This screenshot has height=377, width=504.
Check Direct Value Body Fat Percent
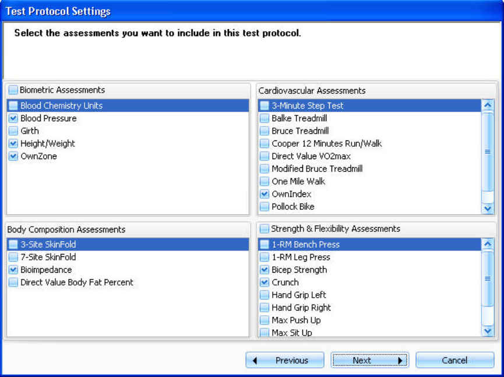pyautogui.click(x=13, y=283)
